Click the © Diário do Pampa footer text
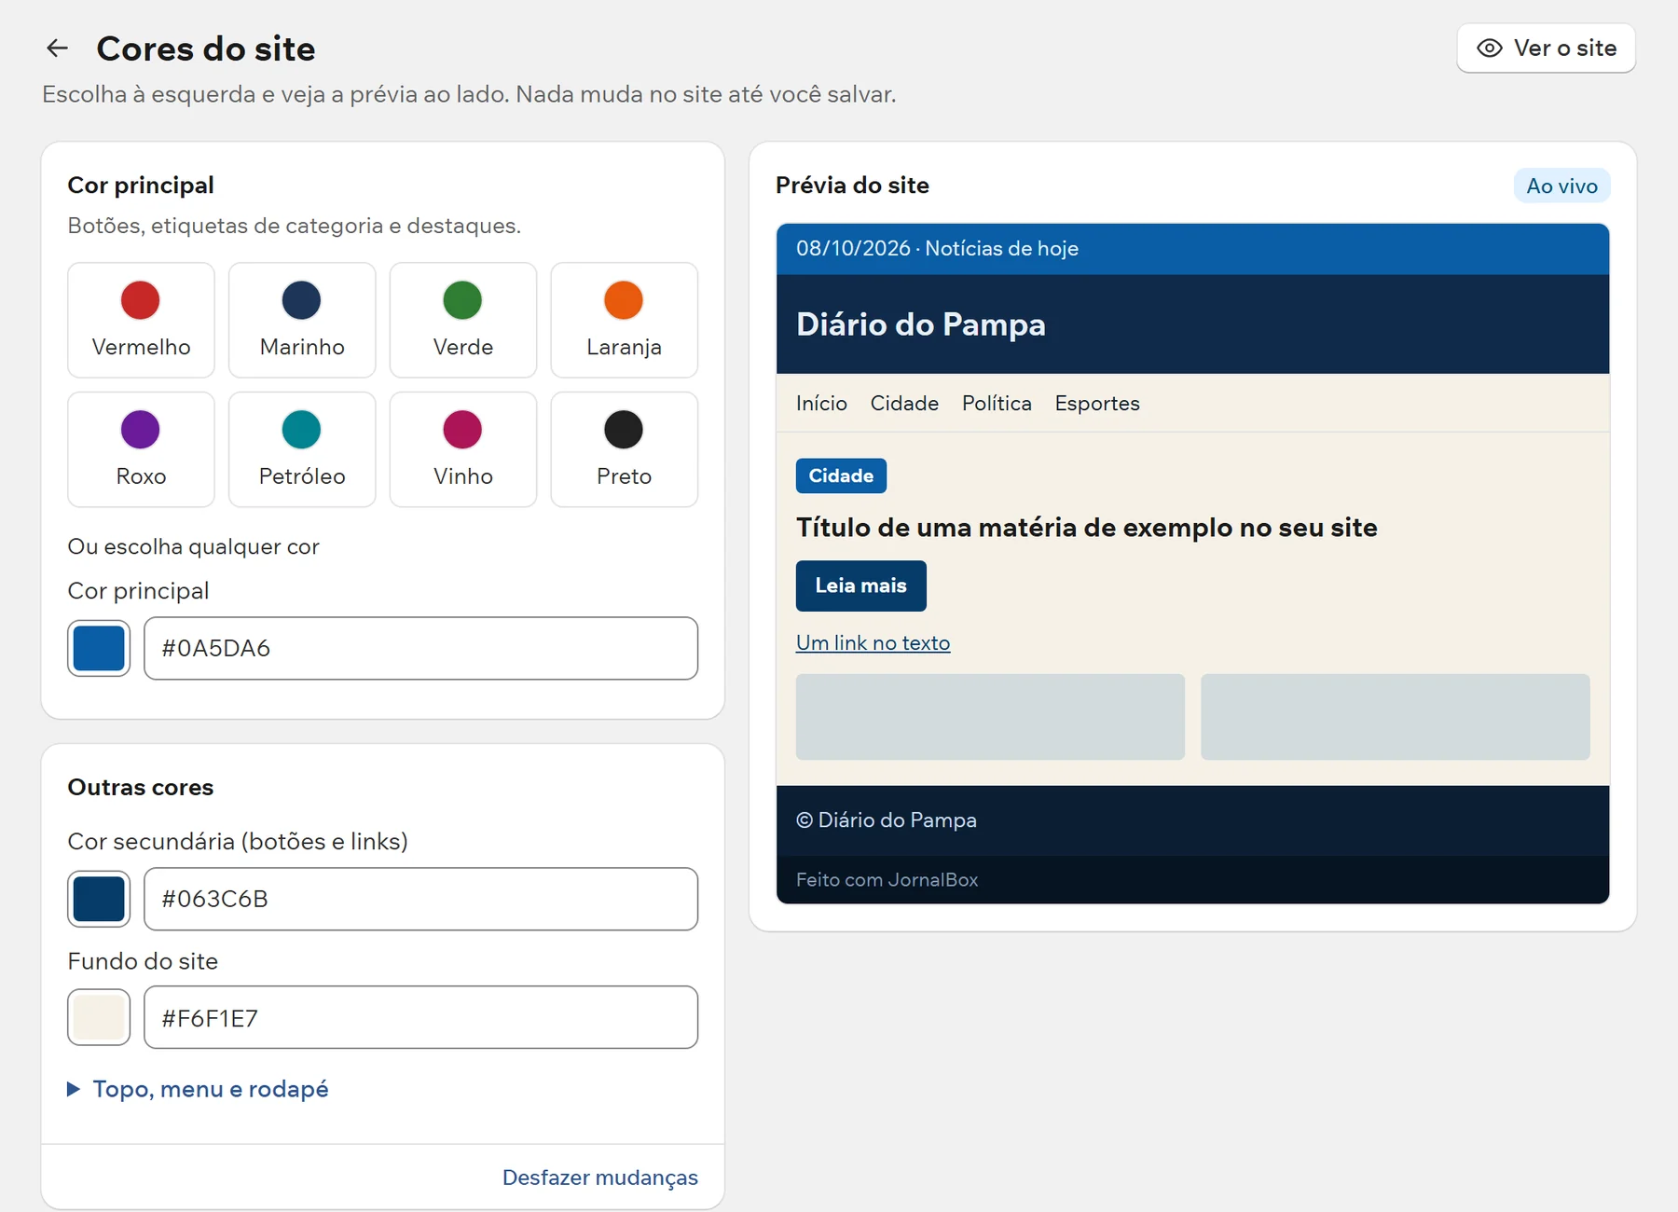 point(887,820)
